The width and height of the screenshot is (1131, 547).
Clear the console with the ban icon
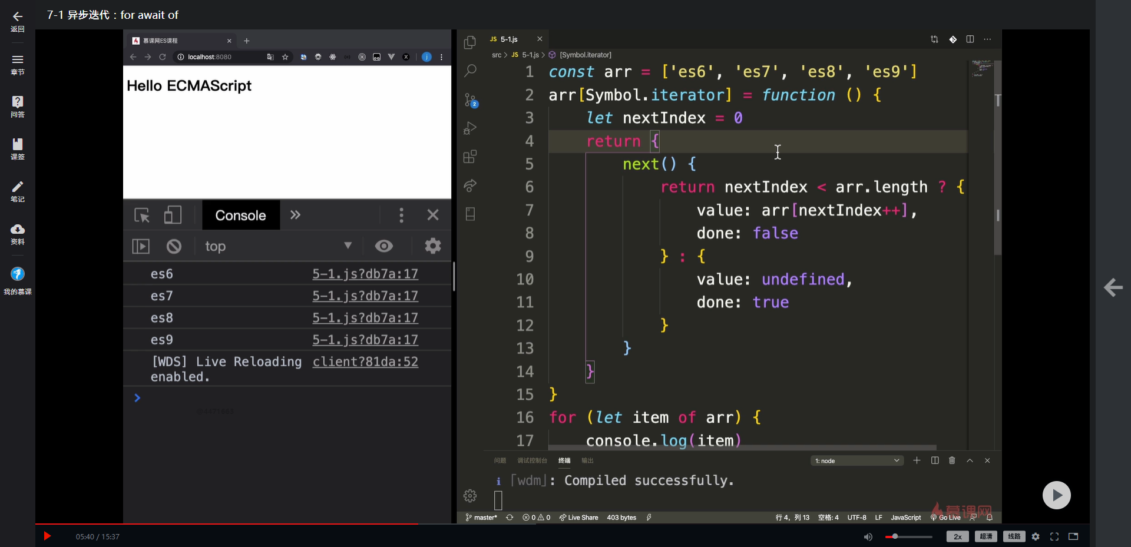click(x=174, y=246)
